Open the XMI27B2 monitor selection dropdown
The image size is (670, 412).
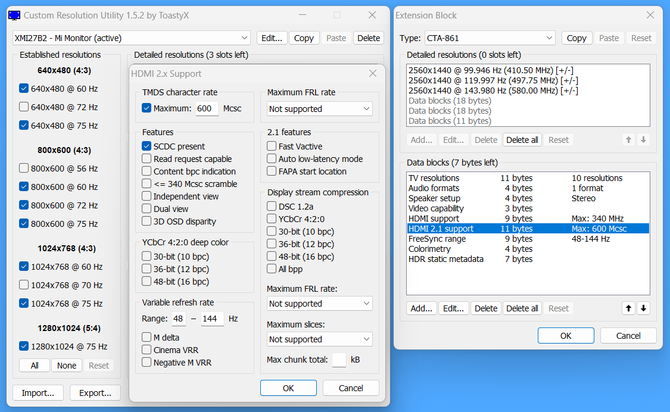pyautogui.click(x=132, y=38)
